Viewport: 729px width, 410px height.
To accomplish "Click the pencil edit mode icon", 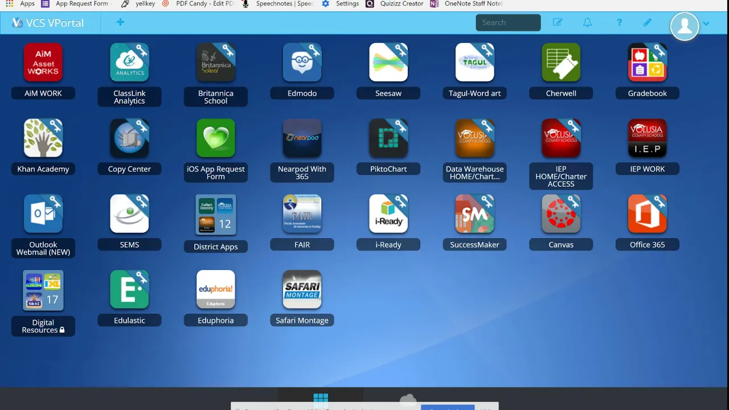I will (x=648, y=23).
